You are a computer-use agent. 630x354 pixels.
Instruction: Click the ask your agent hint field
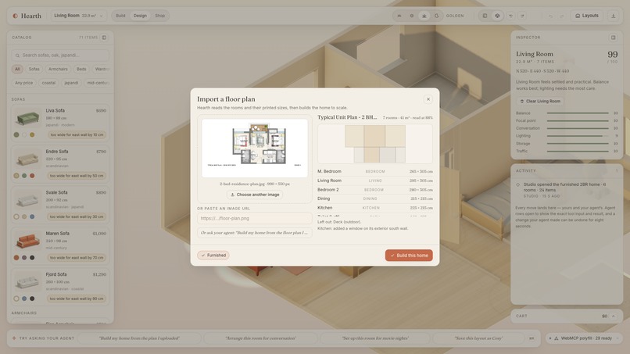(254, 233)
